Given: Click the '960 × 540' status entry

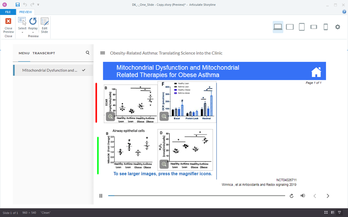Looking at the screenshot, I should [29, 212].
